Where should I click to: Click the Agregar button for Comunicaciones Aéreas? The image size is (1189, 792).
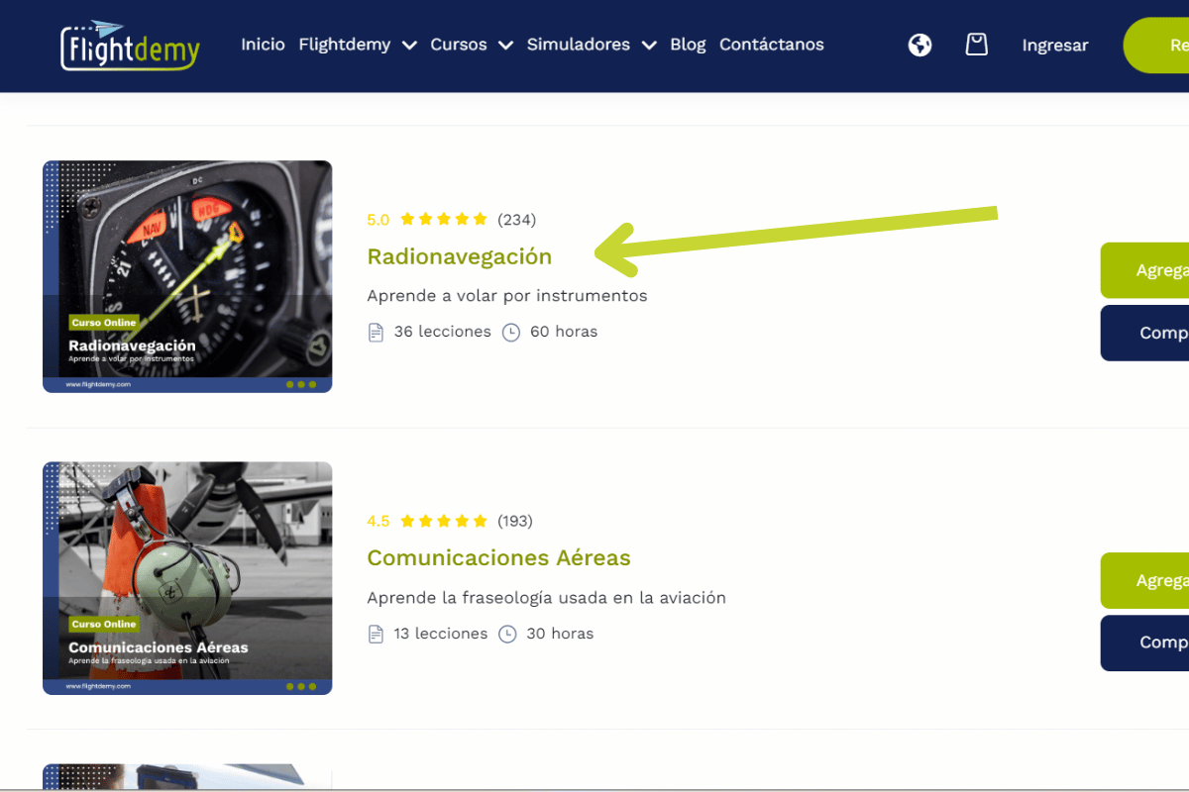click(x=1144, y=581)
